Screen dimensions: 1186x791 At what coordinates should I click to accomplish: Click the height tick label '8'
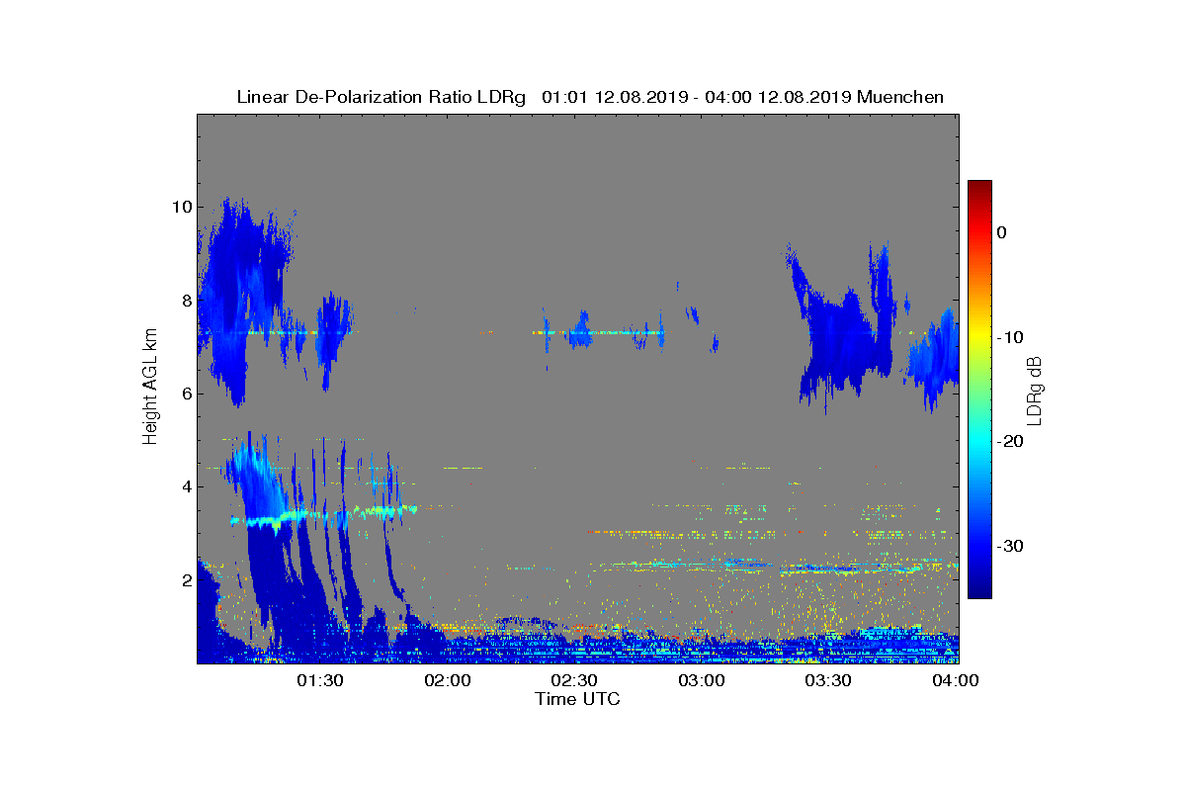click(x=185, y=300)
